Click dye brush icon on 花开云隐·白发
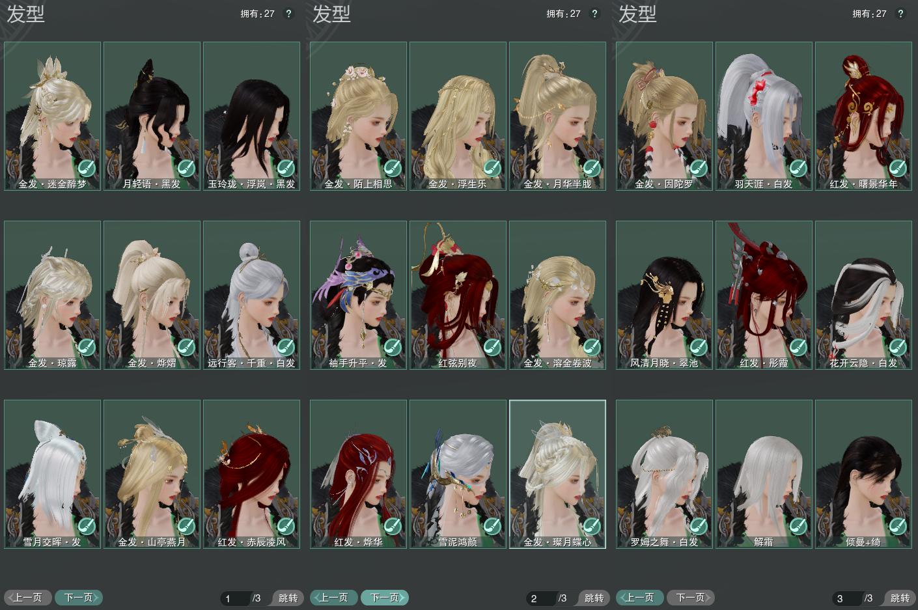This screenshot has width=918, height=610. (x=898, y=348)
